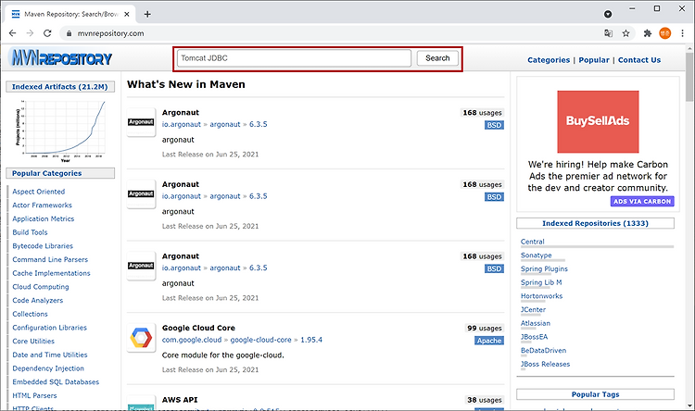Click AWS API title link
This screenshot has width=695, height=411.
tap(180, 400)
